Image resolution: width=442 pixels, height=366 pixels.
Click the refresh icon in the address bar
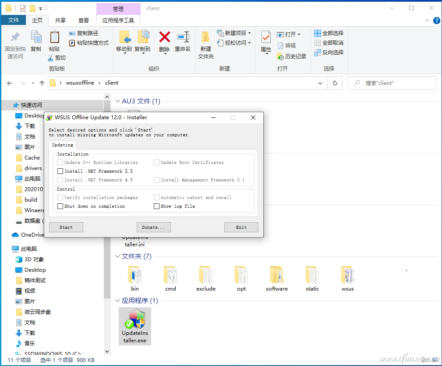335,83
